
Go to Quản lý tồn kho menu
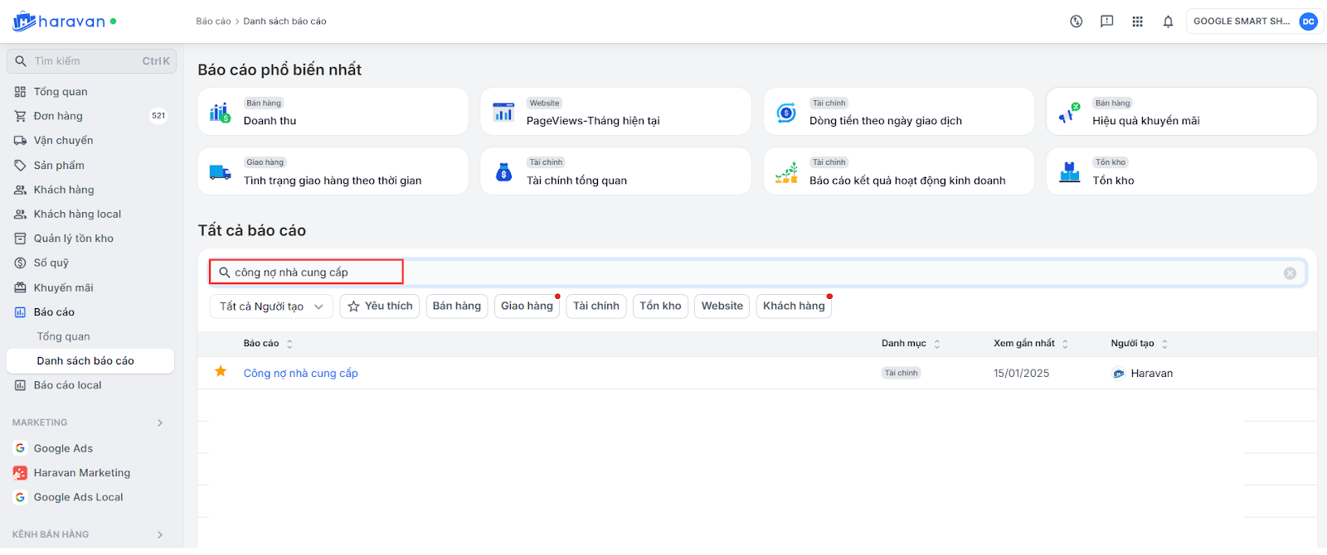(73, 239)
